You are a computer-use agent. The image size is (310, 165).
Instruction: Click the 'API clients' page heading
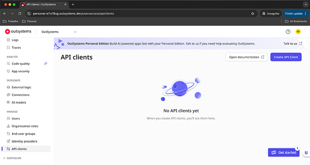76,57
